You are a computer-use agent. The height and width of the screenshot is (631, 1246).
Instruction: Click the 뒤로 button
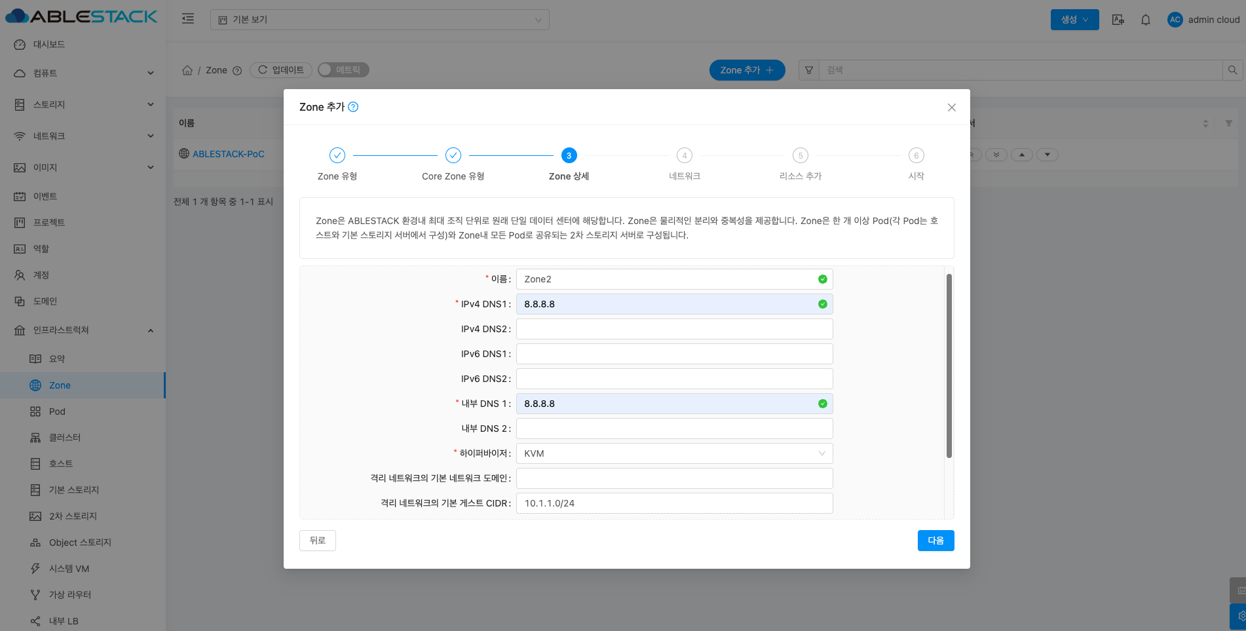[x=318, y=541]
